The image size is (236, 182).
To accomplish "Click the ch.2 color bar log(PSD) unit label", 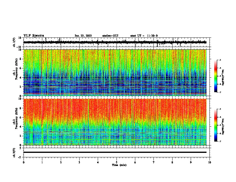I will (223, 126).
